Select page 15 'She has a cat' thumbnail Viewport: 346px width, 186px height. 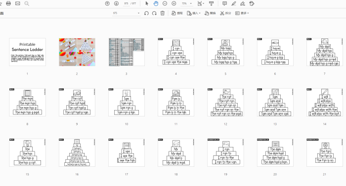(27, 152)
